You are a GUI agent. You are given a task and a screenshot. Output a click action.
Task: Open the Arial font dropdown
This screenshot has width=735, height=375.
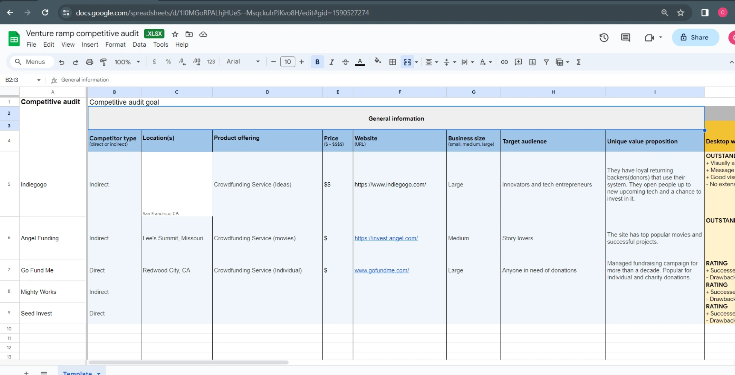(x=243, y=62)
